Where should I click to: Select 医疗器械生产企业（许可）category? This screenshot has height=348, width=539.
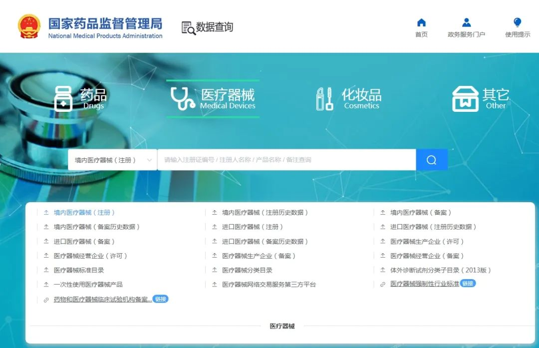click(x=427, y=241)
